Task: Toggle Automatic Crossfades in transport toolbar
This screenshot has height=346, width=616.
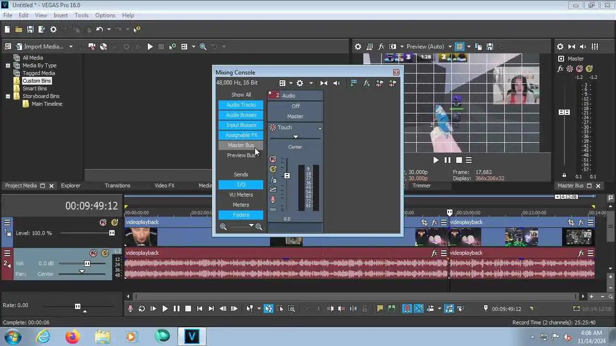Action: coord(419,309)
